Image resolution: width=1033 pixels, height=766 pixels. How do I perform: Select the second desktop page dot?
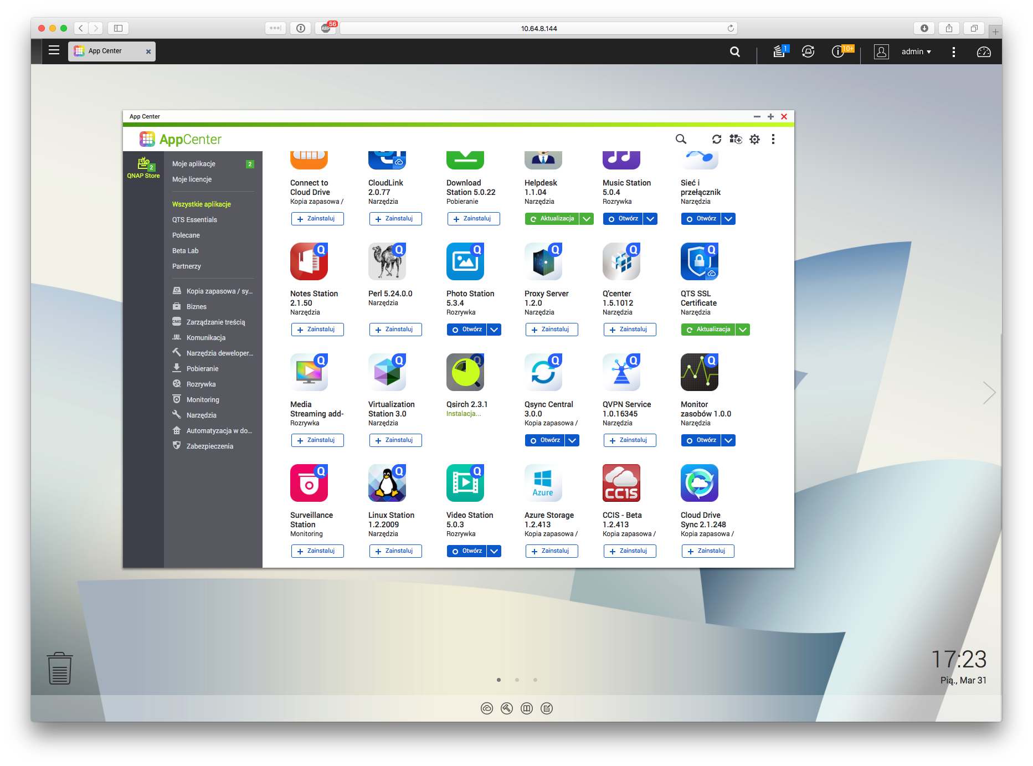click(x=517, y=680)
